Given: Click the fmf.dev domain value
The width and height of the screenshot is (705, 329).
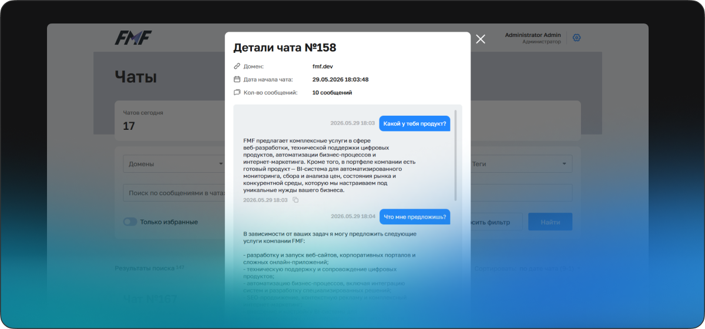Looking at the screenshot, I should pos(323,66).
